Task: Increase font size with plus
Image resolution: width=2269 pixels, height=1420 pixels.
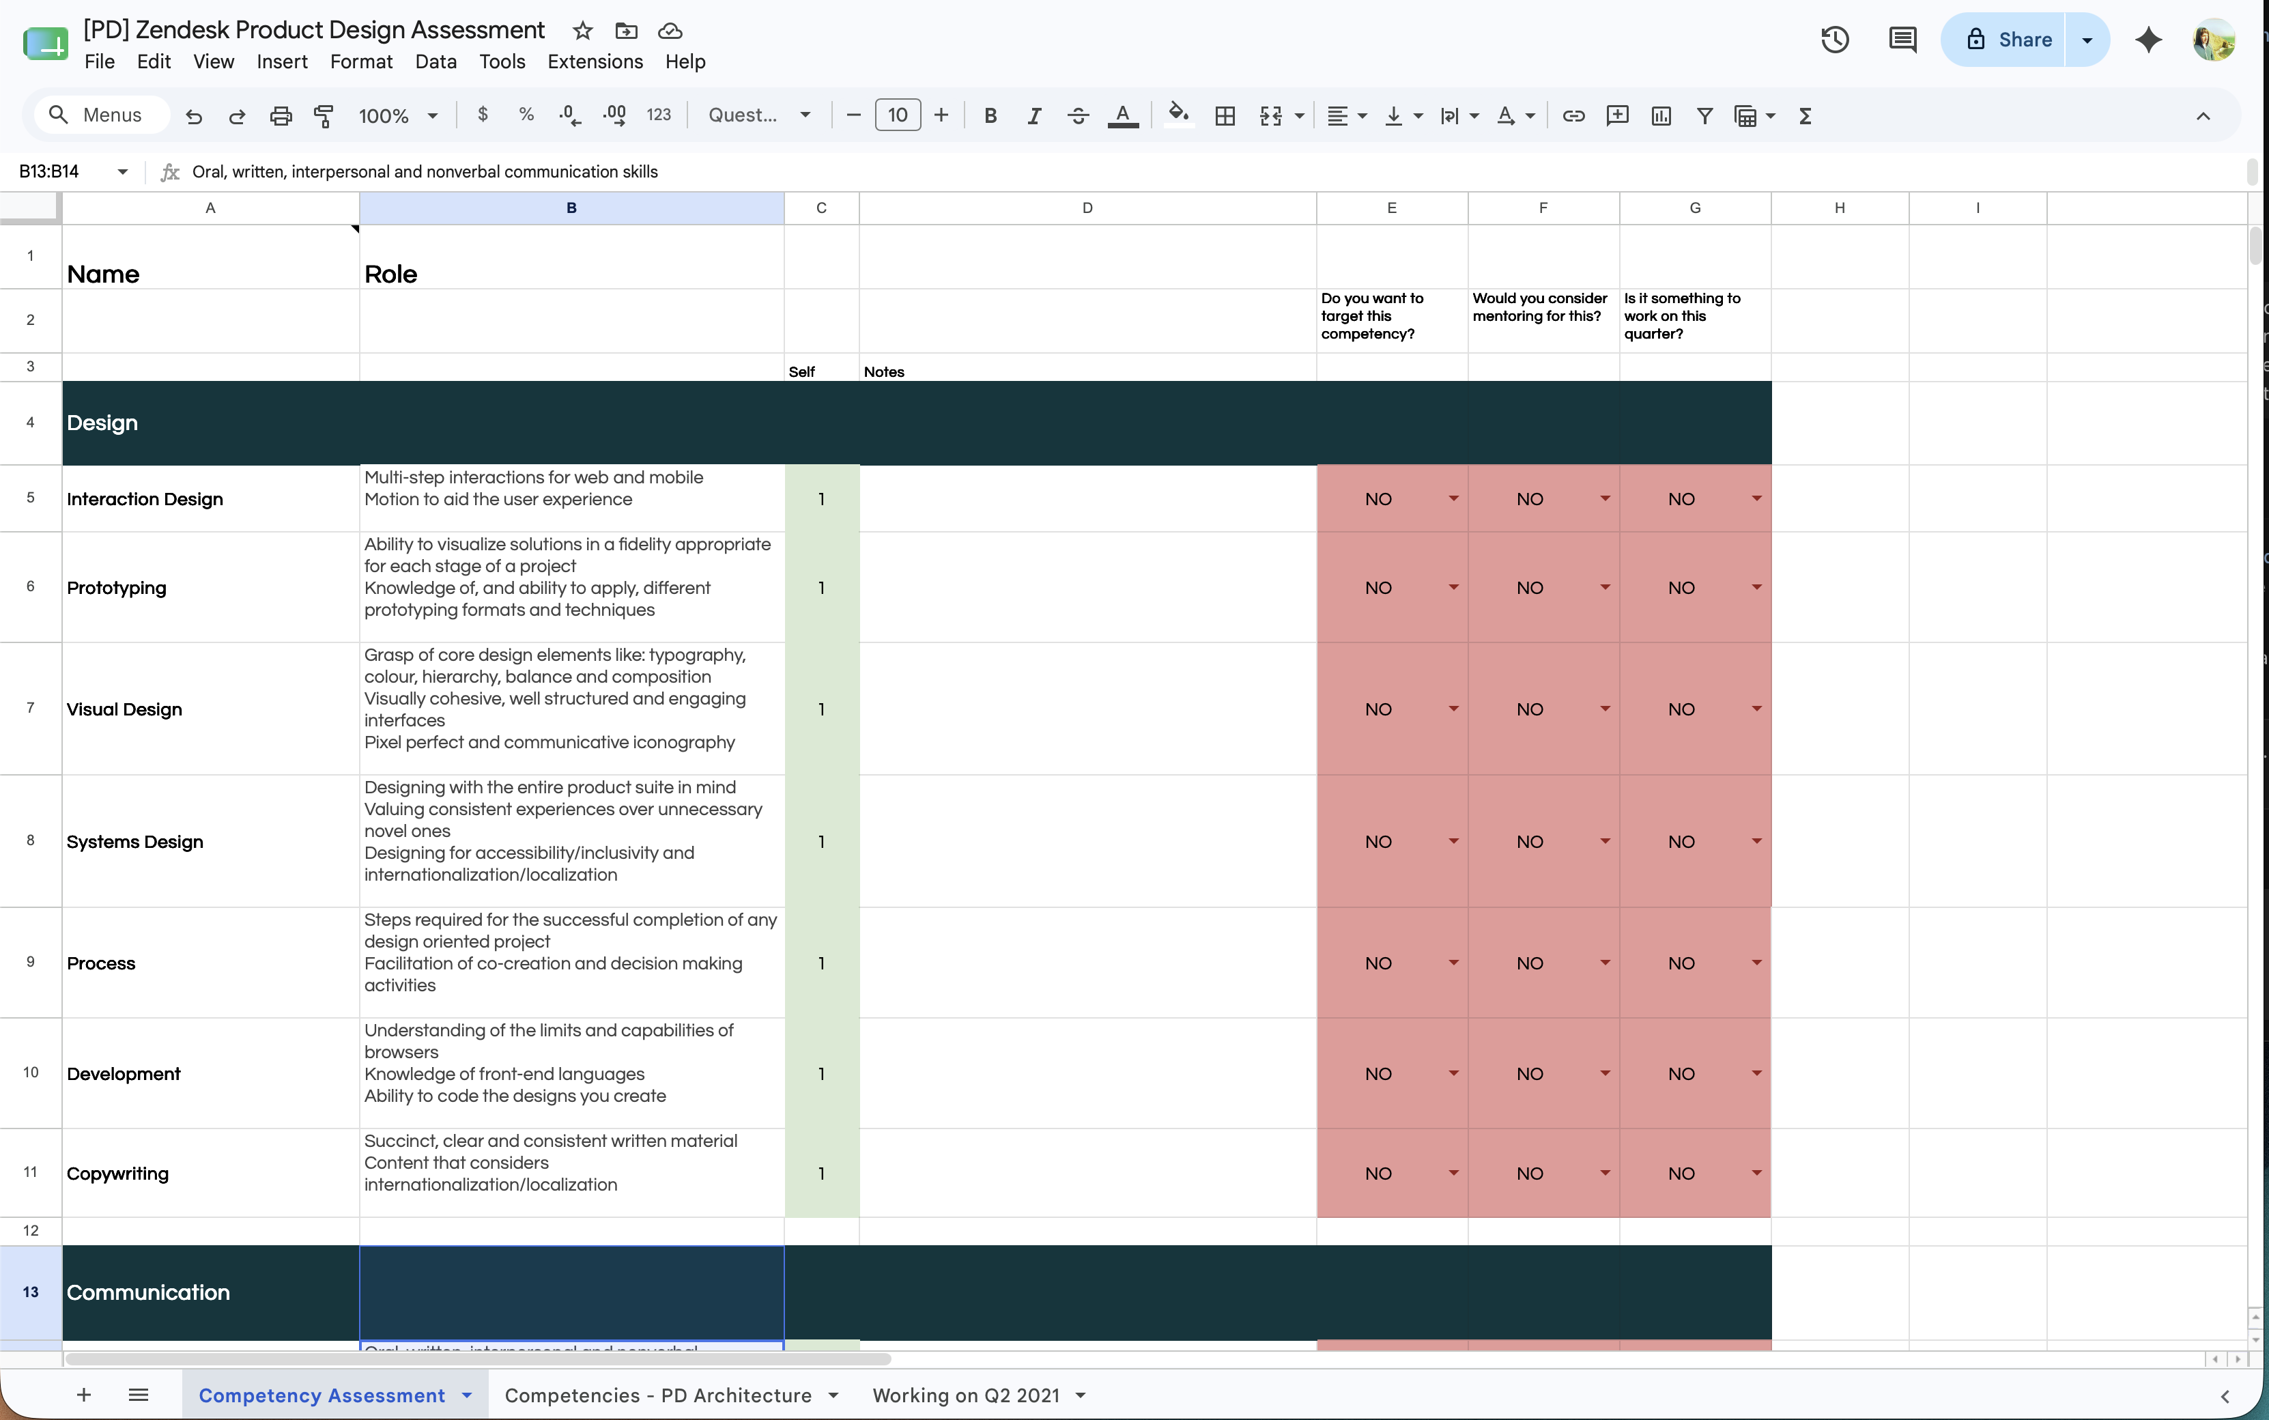Action: pyautogui.click(x=941, y=115)
